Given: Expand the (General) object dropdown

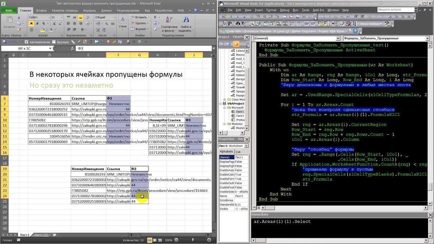Looking at the screenshot, I should [339, 38].
